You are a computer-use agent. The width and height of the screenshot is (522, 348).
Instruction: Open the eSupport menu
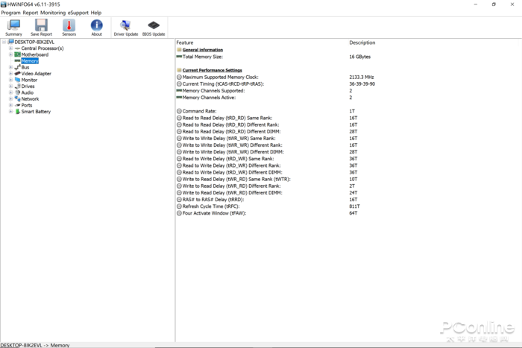(78, 13)
